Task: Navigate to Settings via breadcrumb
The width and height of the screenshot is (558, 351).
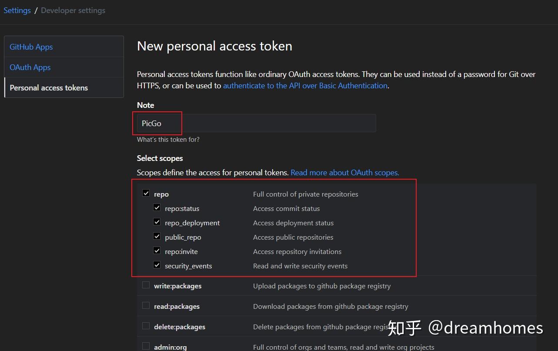Action: [17, 10]
